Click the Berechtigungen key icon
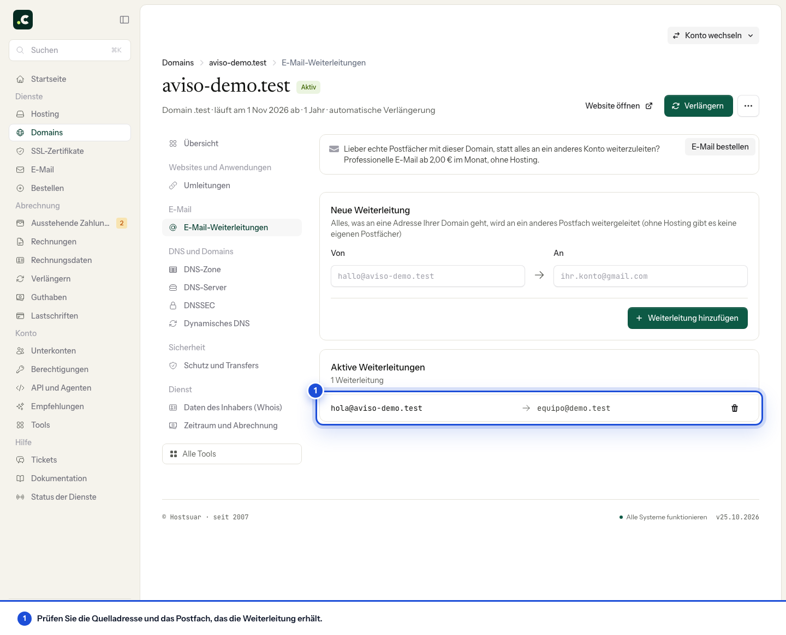786x635 pixels. click(20, 369)
